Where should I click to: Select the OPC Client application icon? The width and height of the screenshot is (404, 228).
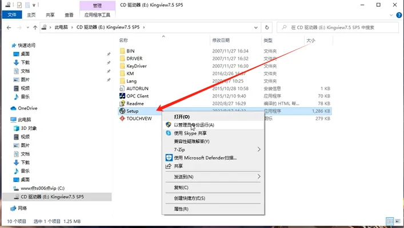coord(122,96)
